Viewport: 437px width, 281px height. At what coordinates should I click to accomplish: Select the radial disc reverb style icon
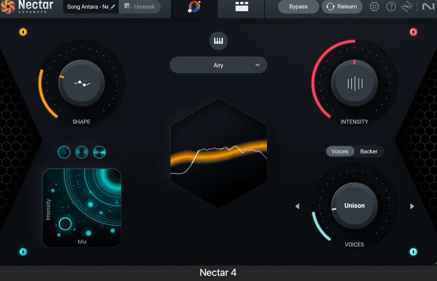pos(99,152)
